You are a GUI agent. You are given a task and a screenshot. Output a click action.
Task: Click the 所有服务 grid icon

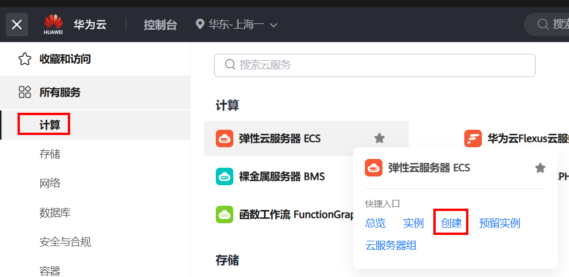tap(25, 92)
